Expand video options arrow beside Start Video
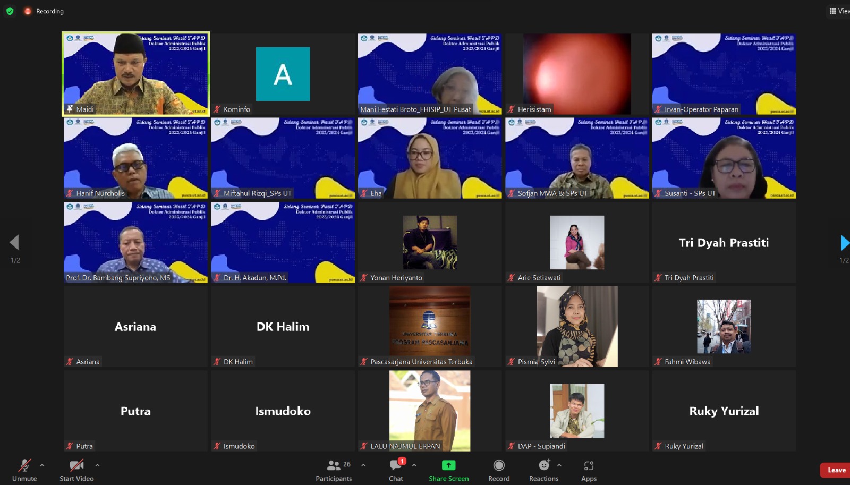 [x=97, y=465]
